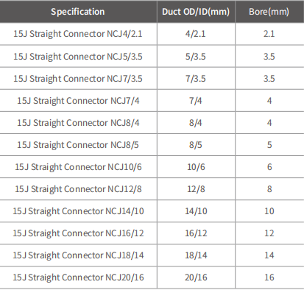Click the Duct OD/ID(mm) header
Image resolution: width=304 pixels, height=290 pixels.
click(196, 12)
